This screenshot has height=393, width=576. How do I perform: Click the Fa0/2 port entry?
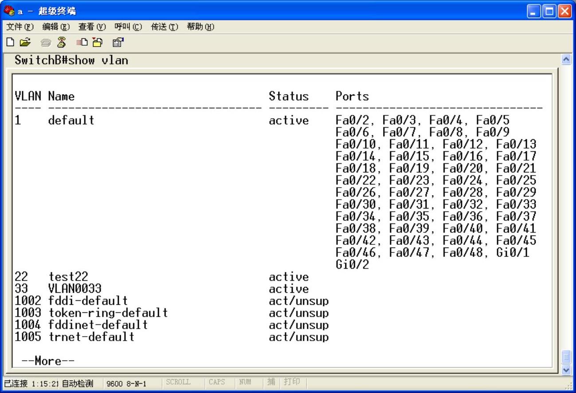click(x=352, y=120)
